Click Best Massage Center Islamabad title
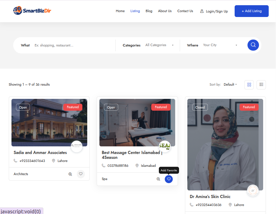 [132, 155]
